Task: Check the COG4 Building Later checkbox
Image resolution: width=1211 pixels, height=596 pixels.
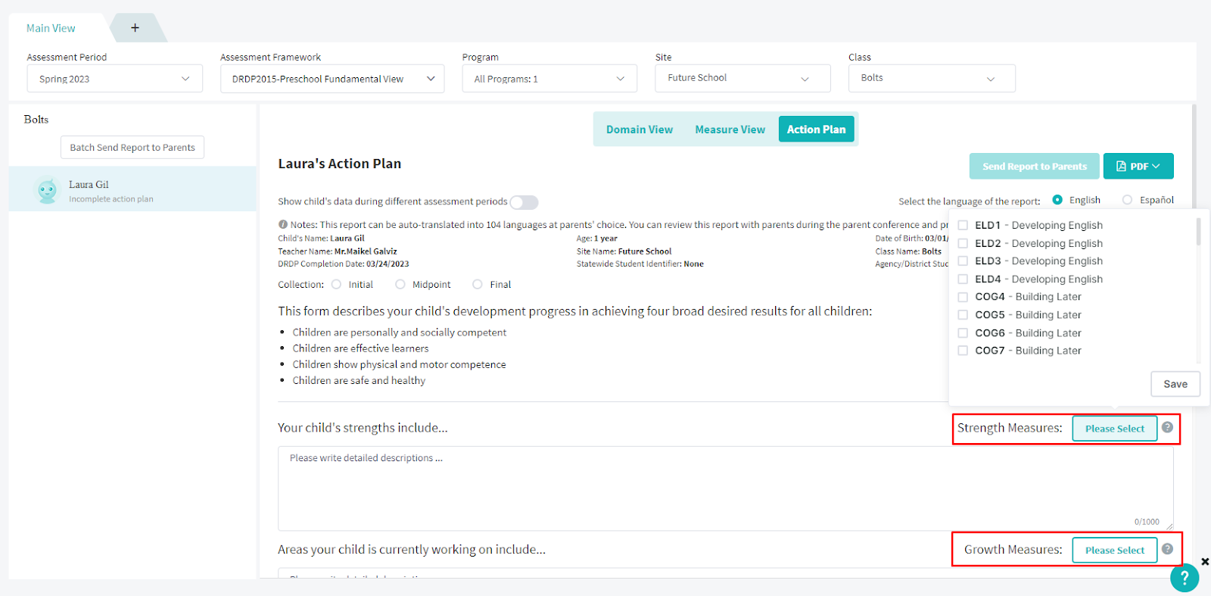Action: (963, 297)
